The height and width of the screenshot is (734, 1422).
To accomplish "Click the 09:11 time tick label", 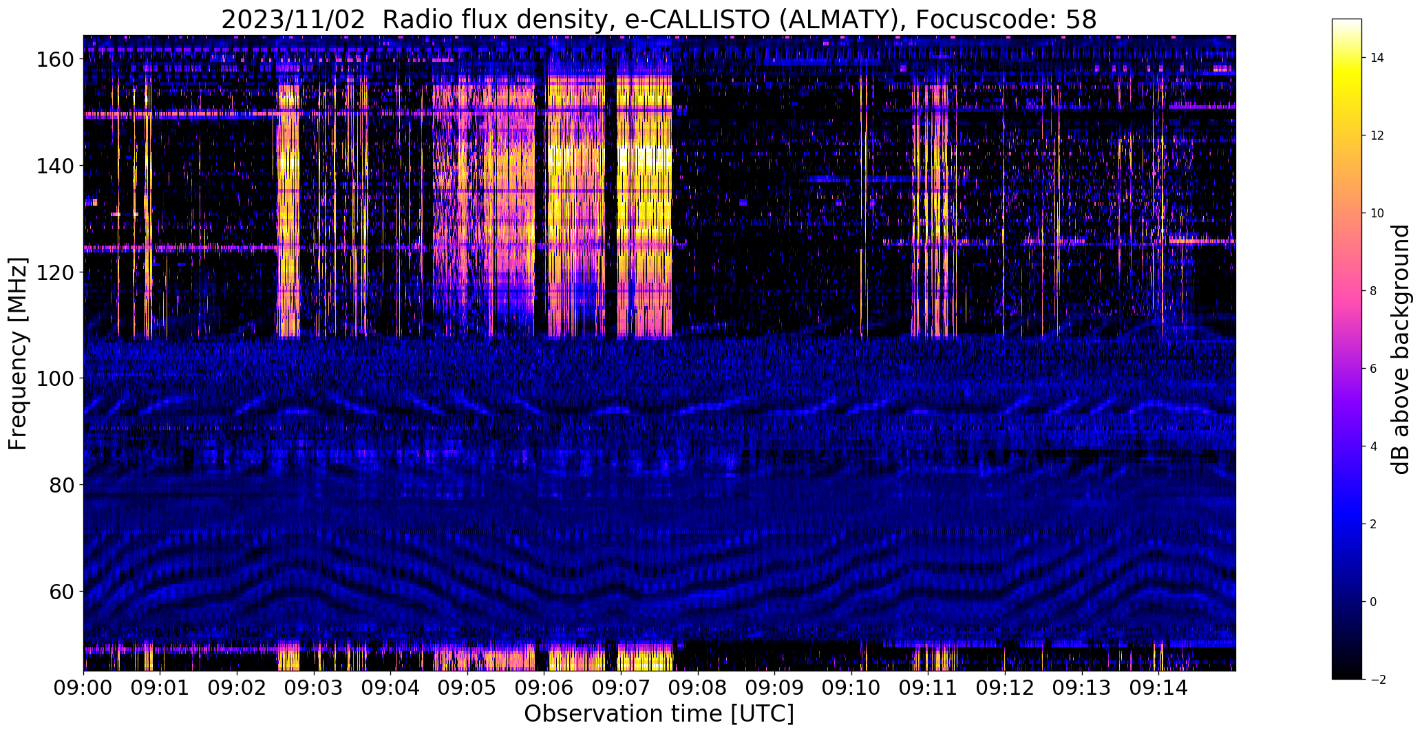I will 928,687.
